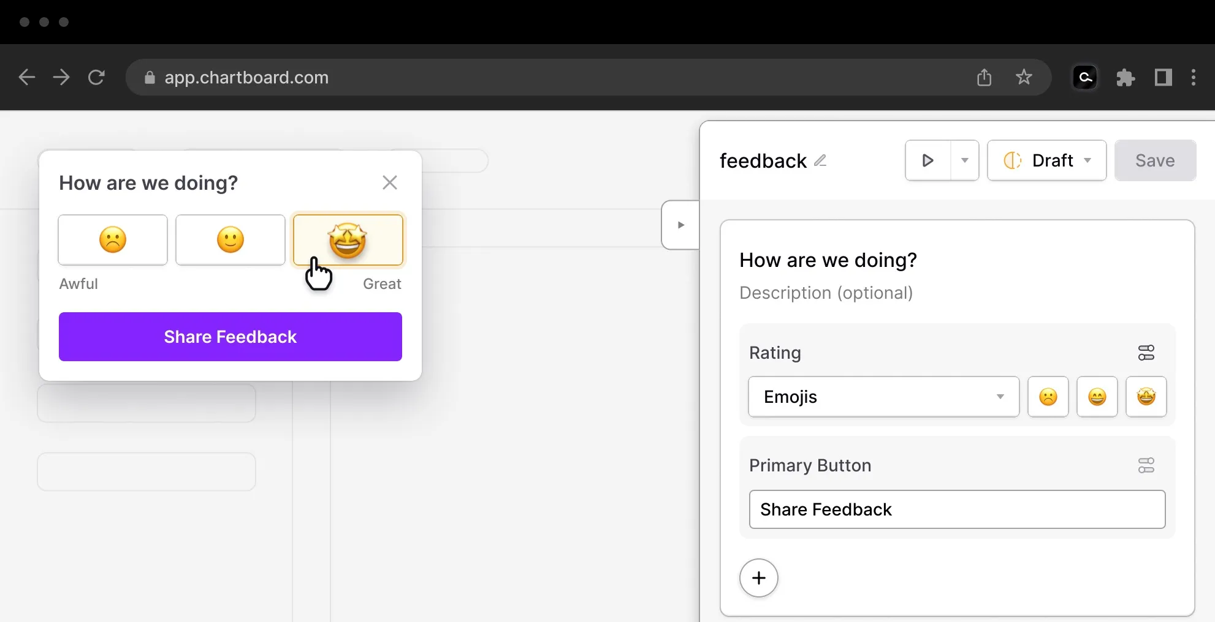1215x622 pixels.
Task: Click the Save button
Action: [1154, 160]
